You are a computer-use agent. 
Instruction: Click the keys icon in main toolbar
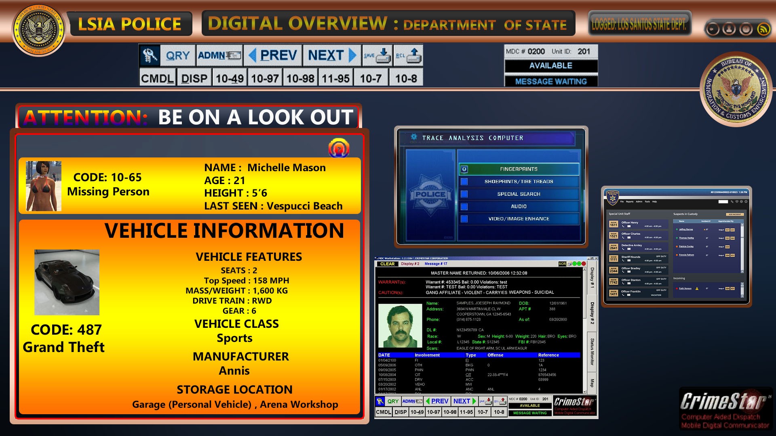pos(150,55)
